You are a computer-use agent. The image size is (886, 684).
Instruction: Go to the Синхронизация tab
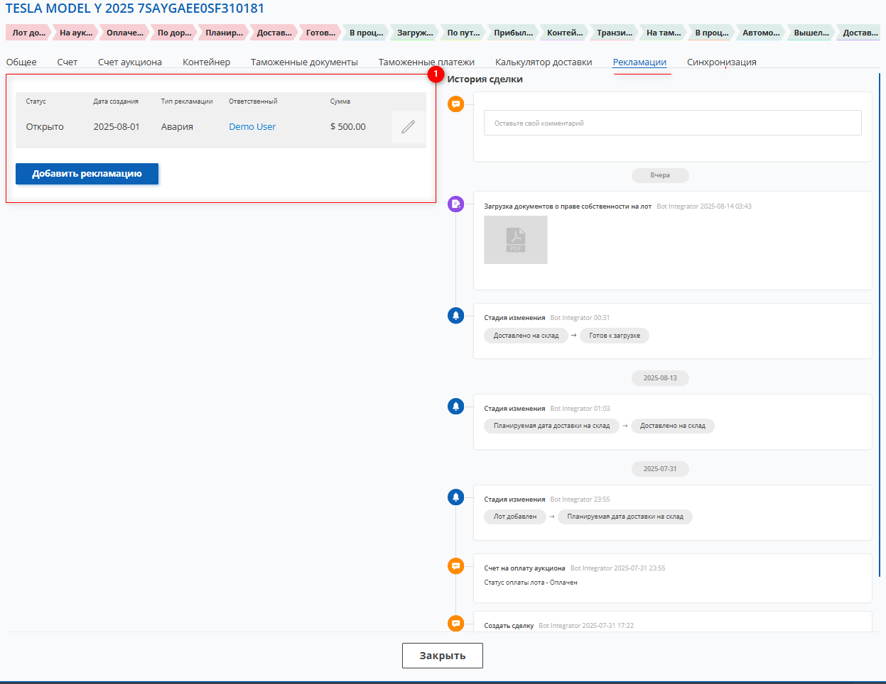pos(722,62)
